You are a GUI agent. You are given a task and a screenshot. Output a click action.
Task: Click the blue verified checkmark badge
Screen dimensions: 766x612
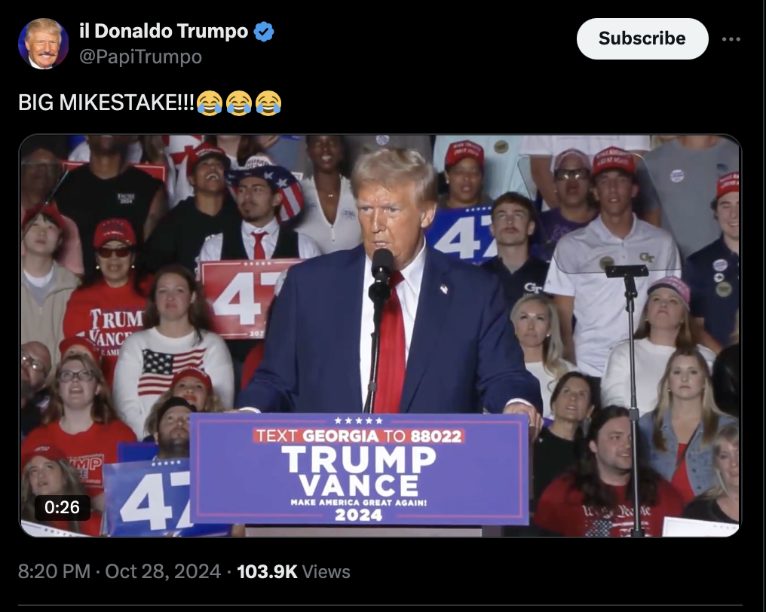(x=264, y=32)
